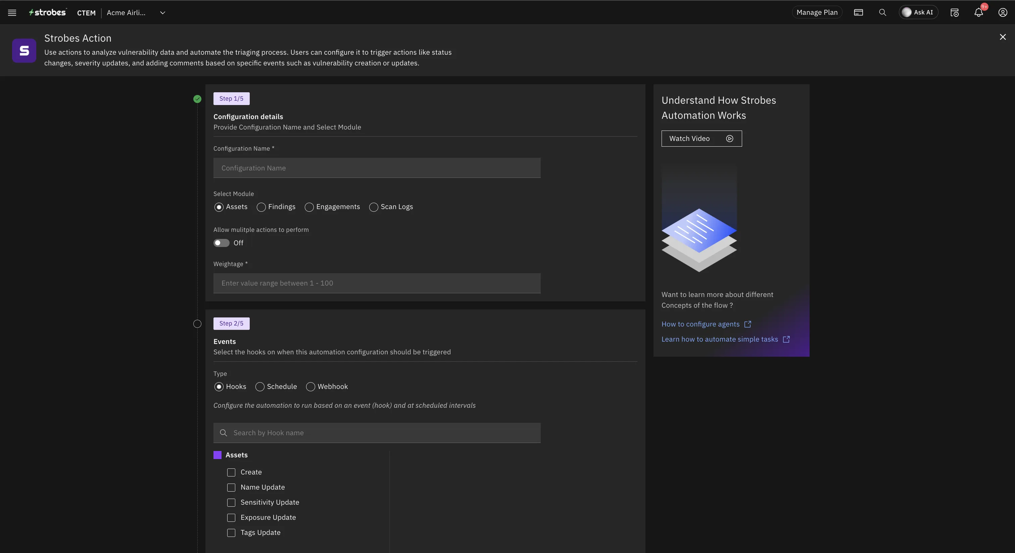Open notifications bell with 9+ badge
1015x553 pixels.
978,12
